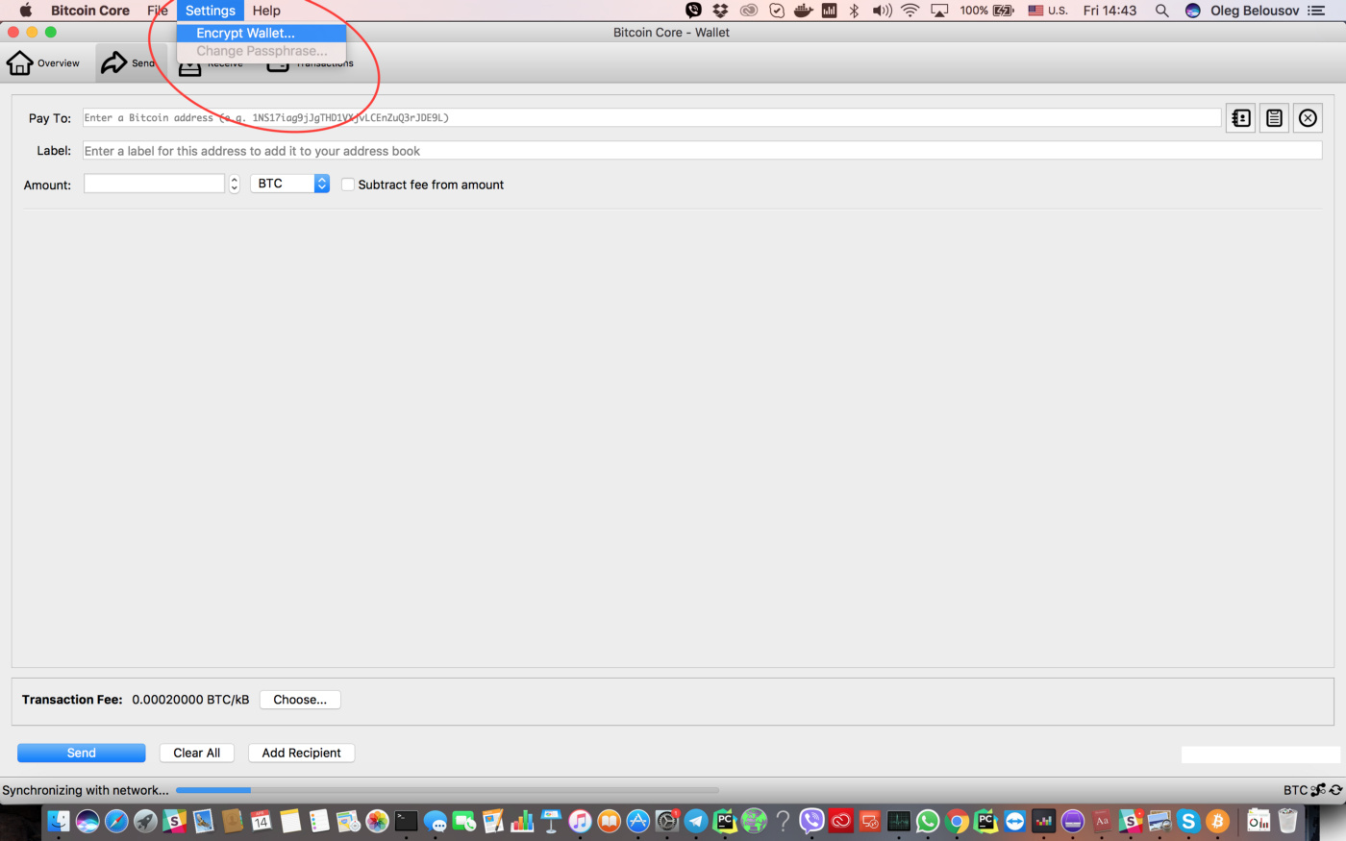Screen dimensions: 1346x841
Task: Open Telegram from the Dock
Action: click(x=696, y=822)
